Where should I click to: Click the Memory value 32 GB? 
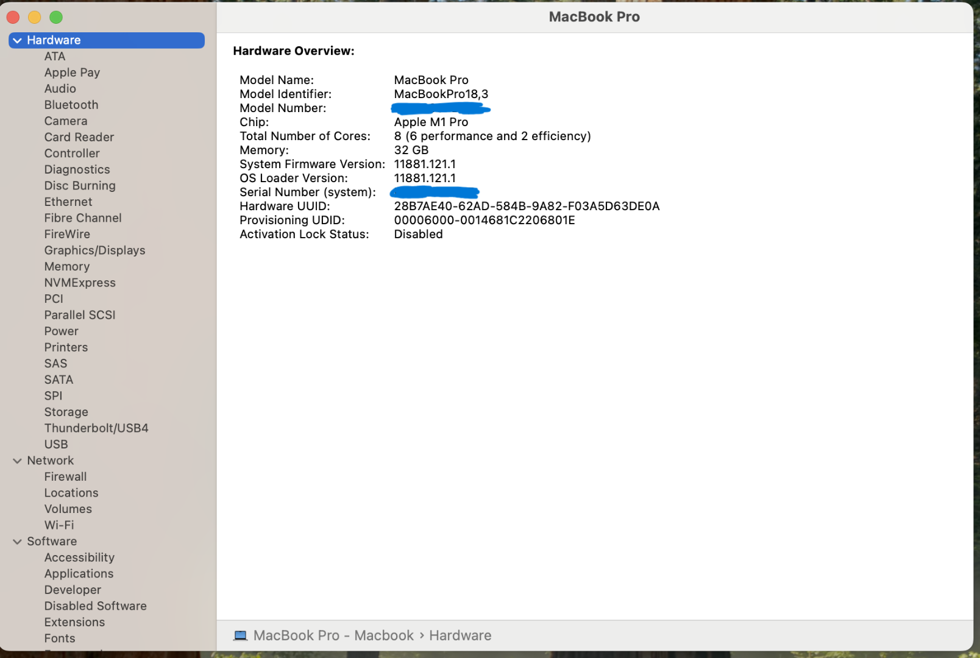click(411, 150)
